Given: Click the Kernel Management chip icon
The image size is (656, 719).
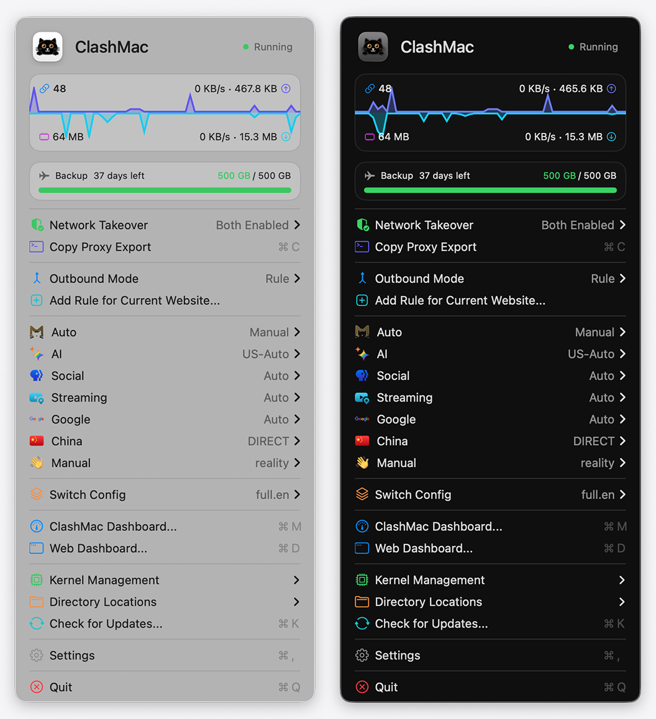Looking at the screenshot, I should pyautogui.click(x=37, y=580).
